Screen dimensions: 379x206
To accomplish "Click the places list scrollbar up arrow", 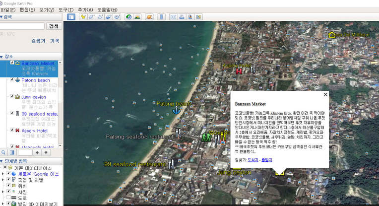I will pos(60,63).
